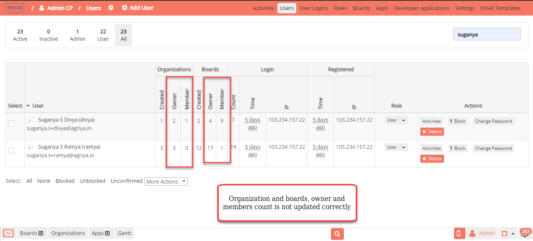Image resolution: width=533 pixels, height=241 pixels.
Task: Select All to check every user
Action: tap(29, 181)
